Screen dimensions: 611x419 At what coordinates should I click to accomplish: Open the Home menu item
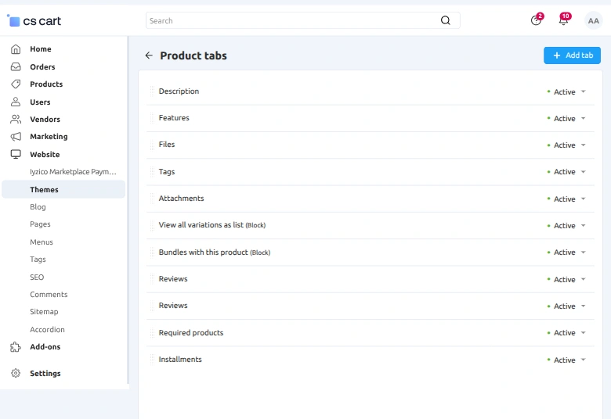(x=41, y=49)
